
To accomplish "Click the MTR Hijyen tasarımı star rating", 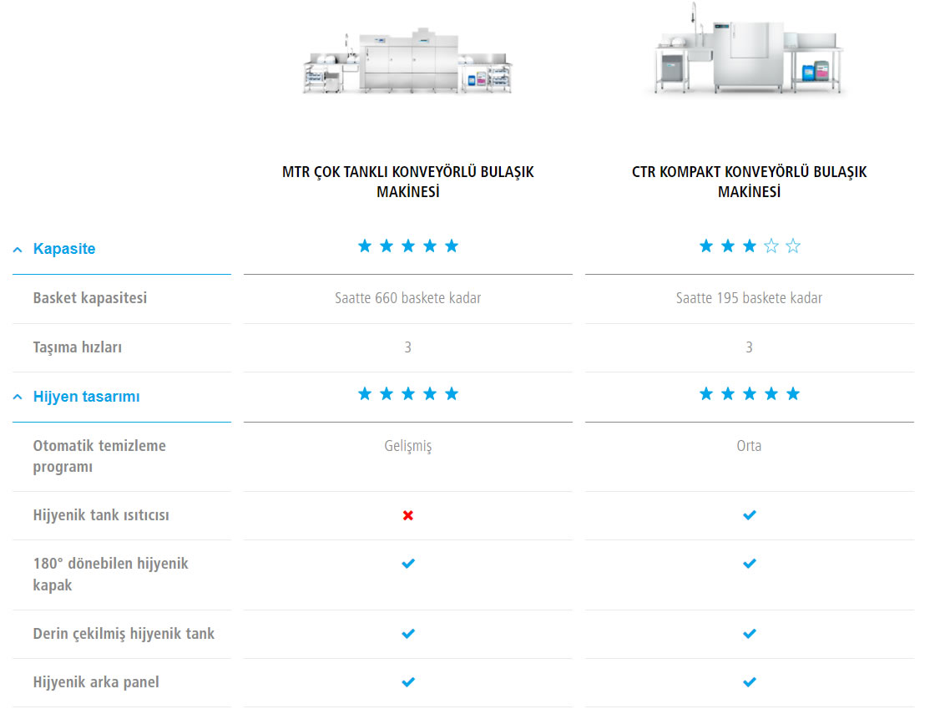I will click(x=407, y=393).
